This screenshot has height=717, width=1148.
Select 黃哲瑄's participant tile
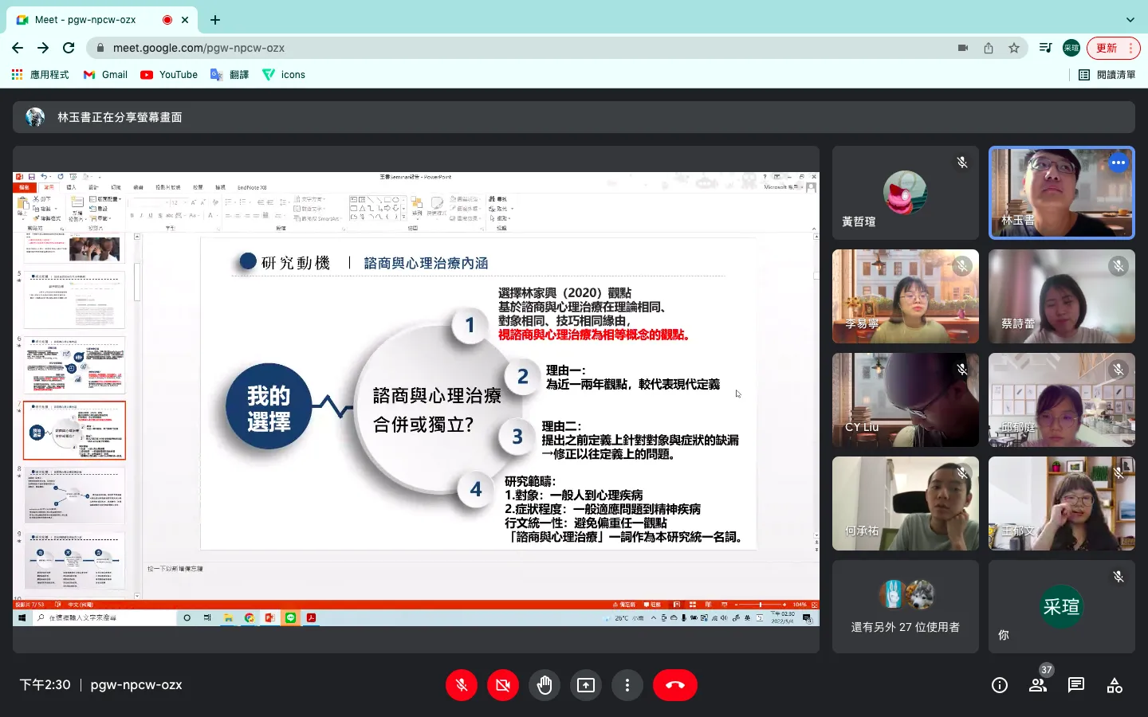[x=906, y=193]
